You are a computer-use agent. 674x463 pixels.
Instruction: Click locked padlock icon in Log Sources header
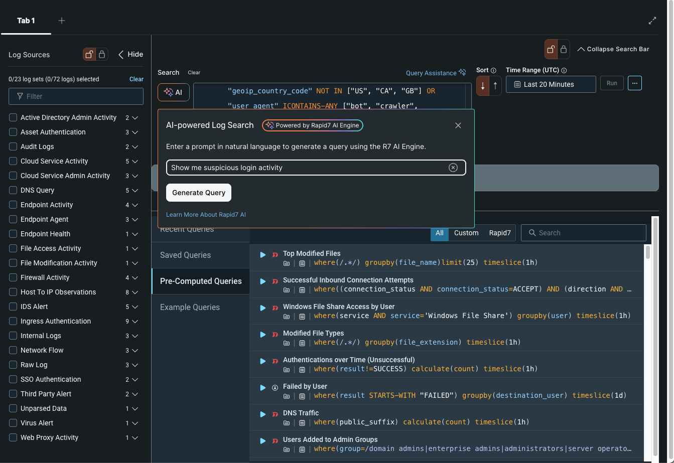coord(102,54)
